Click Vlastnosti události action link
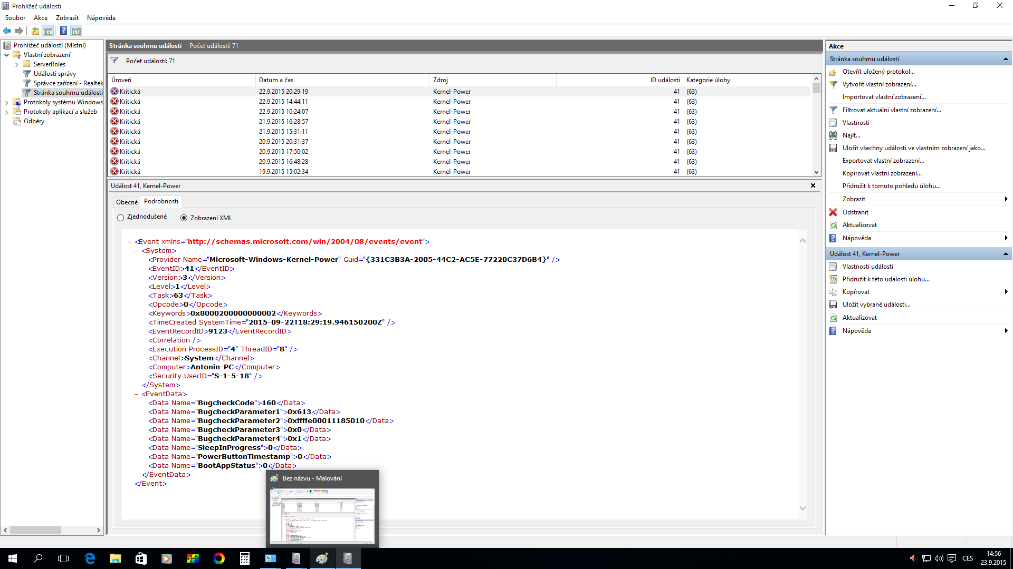This screenshot has height=569, width=1013. point(867,267)
